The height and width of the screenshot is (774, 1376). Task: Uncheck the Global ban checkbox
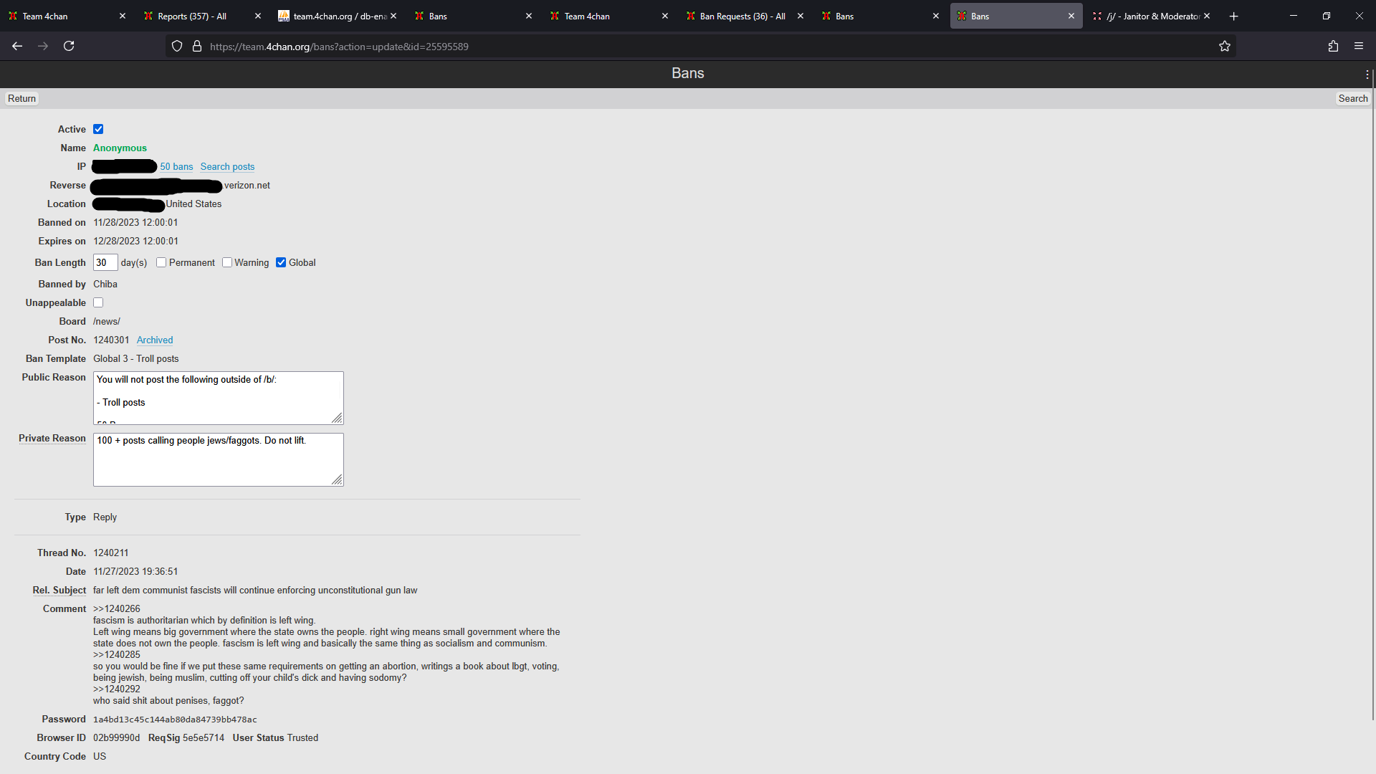pos(281,263)
